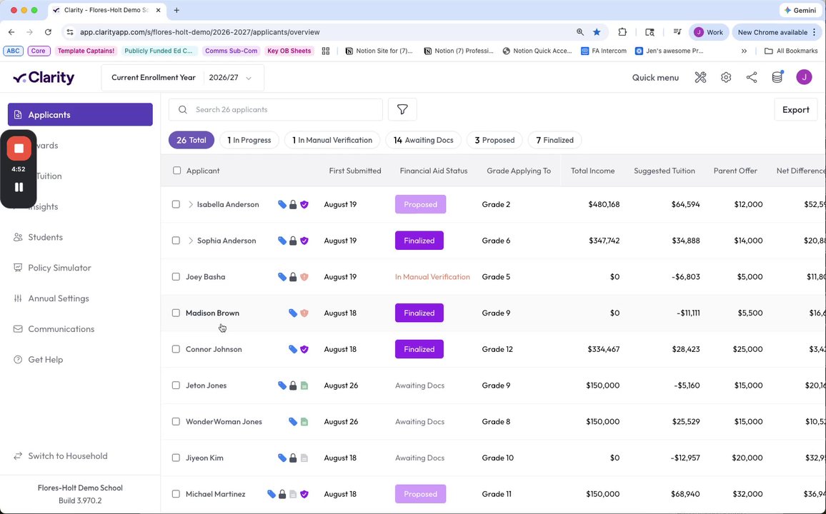Click Switch to Household link
Screen dimensions: 826x514
click(67, 456)
